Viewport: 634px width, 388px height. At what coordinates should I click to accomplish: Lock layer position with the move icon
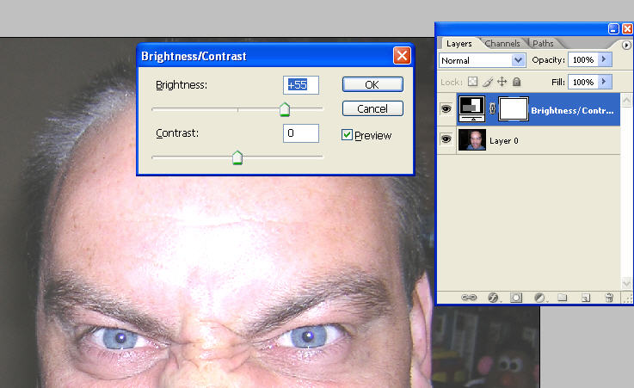(502, 82)
